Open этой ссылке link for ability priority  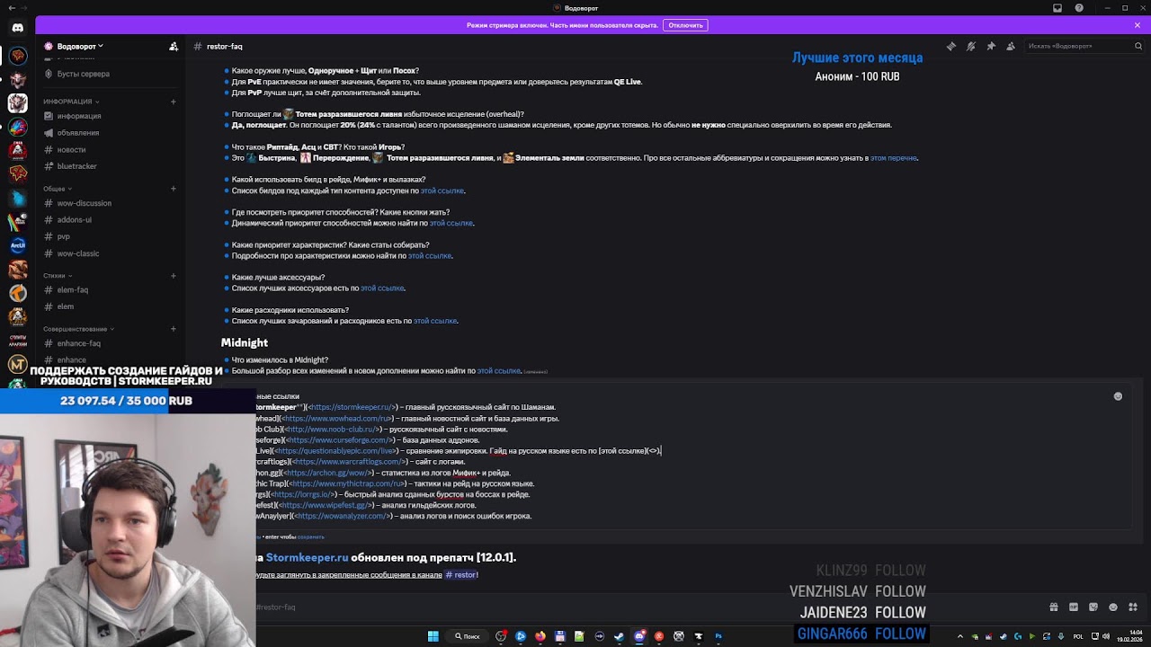coord(451,223)
